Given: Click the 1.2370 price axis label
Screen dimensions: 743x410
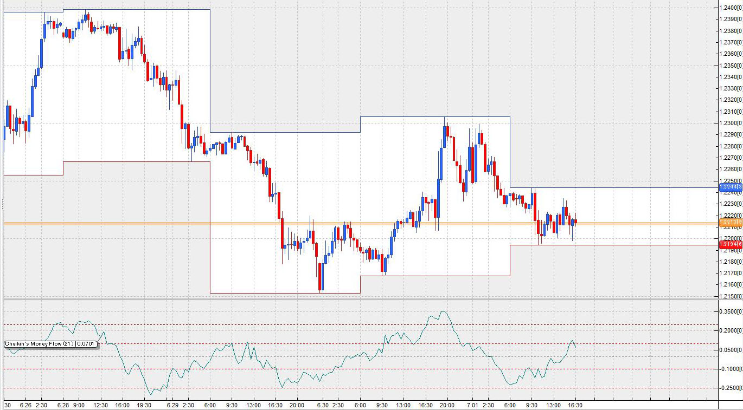Looking at the screenshot, I should pyautogui.click(x=731, y=42).
